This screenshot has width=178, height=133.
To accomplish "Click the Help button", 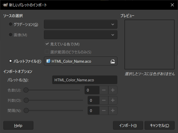I will 18,125.
